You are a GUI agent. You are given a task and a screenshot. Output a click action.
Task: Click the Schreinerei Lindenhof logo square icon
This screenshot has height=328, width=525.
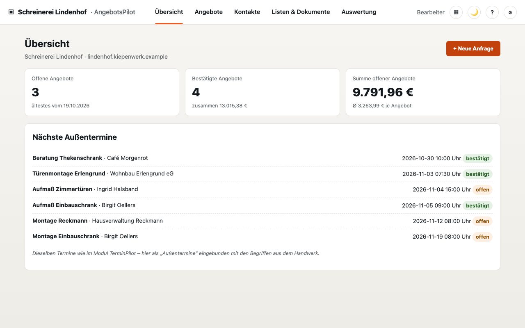pyautogui.click(x=11, y=12)
